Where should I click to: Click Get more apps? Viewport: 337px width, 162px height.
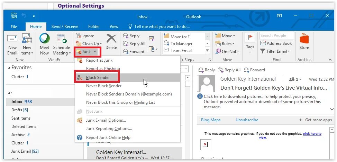click(x=316, y=120)
